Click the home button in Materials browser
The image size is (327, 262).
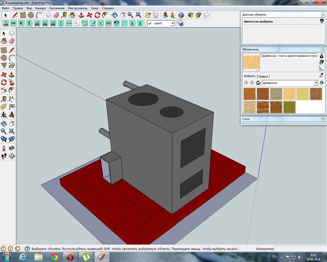(x=258, y=83)
